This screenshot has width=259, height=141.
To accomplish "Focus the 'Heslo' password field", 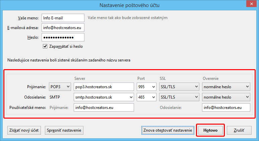I will coord(63,37).
